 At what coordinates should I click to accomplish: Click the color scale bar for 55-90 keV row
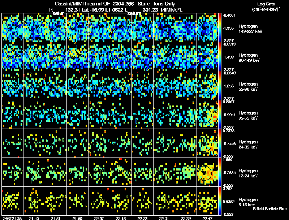point(220,85)
